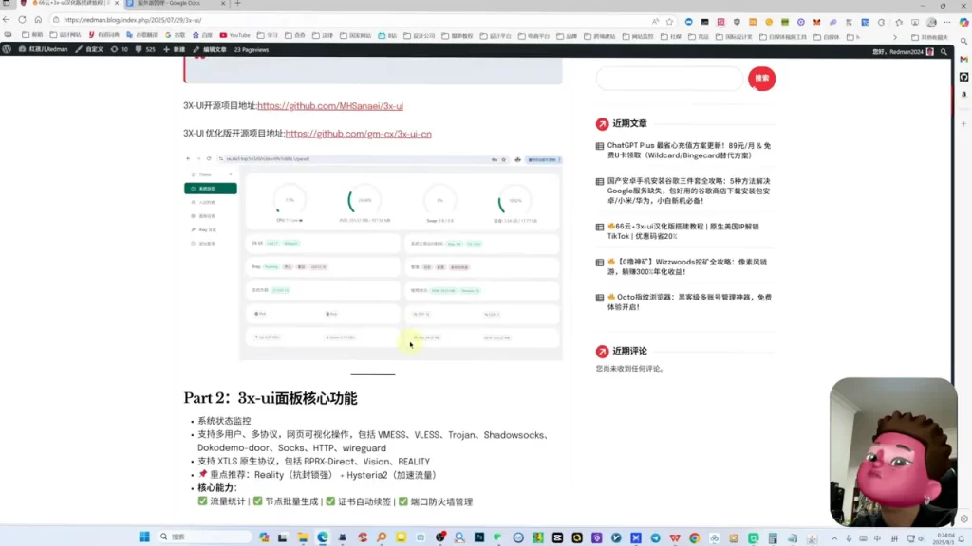Screen dimensions: 972x546
Task: Open the Gmail icon in the Edge sidebar
Action: pyautogui.click(x=964, y=59)
